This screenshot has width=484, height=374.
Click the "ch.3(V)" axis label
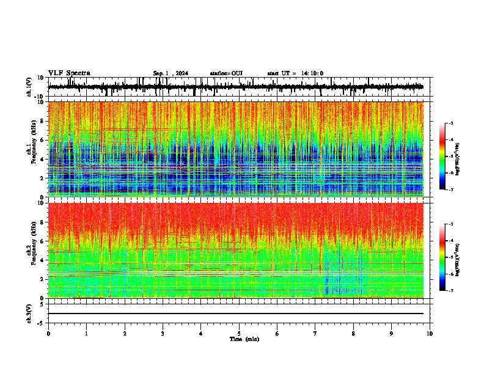point(29,314)
